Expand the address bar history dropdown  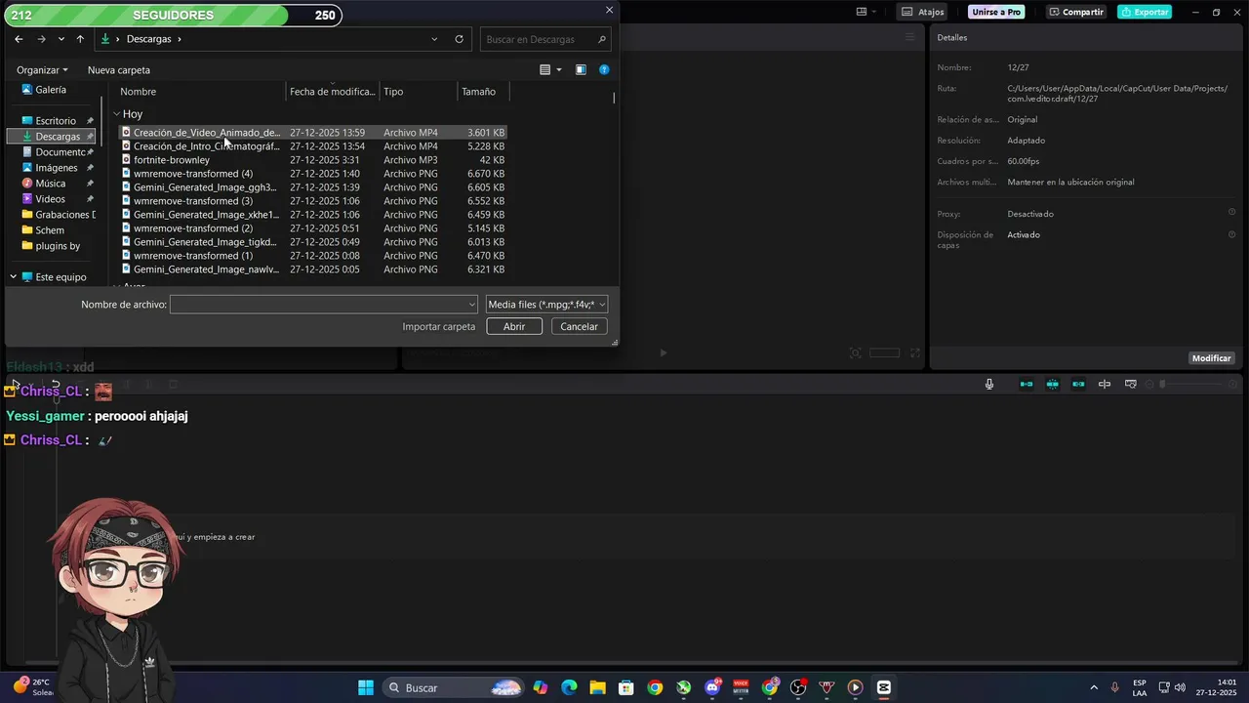pyautogui.click(x=434, y=39)
